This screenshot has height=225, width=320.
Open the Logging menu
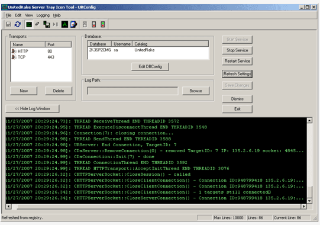coord(43,15)
